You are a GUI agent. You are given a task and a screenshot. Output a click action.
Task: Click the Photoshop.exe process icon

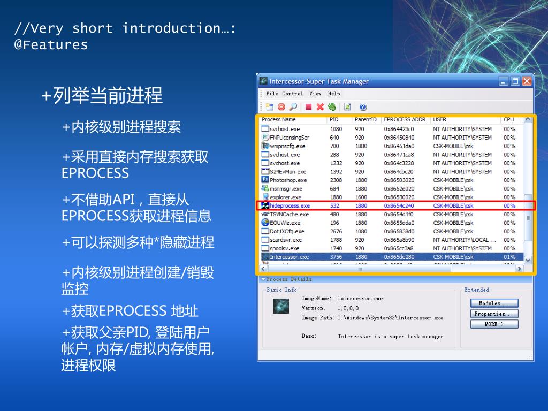pyautogui.click(x=265, y=180)
